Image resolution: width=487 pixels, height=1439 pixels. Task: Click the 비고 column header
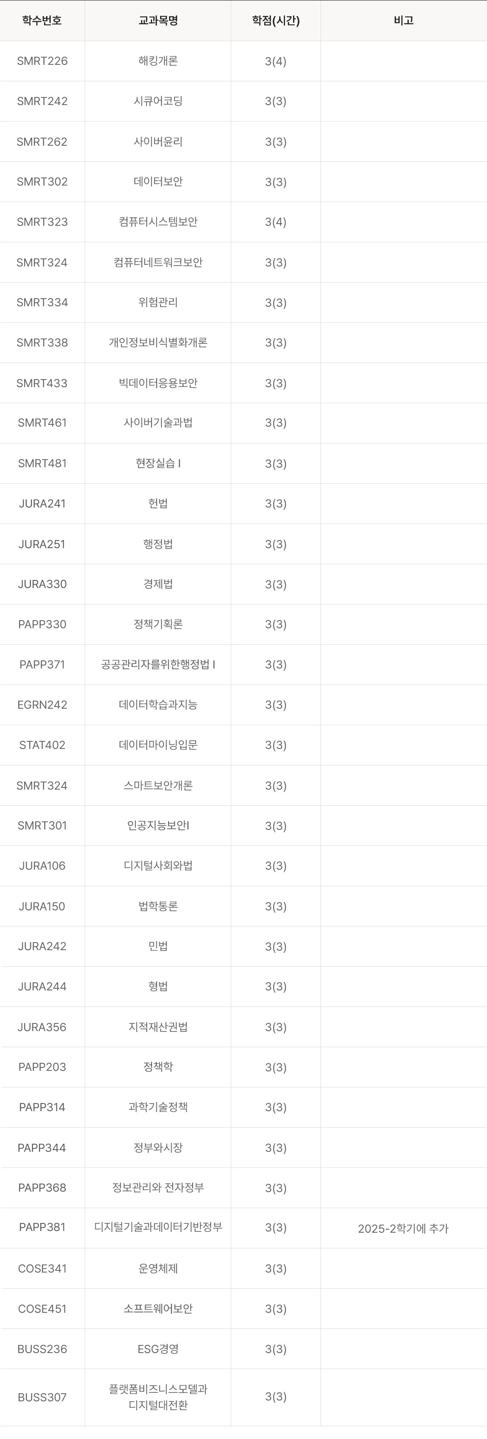[403, 21]
